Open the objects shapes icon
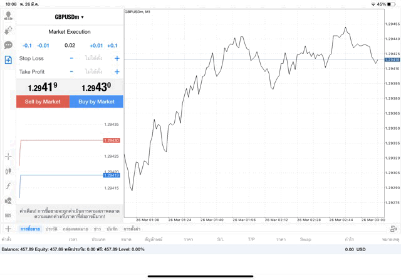Image resolution: width=401 pixels, height=280 pixels. tap(8, 201)
